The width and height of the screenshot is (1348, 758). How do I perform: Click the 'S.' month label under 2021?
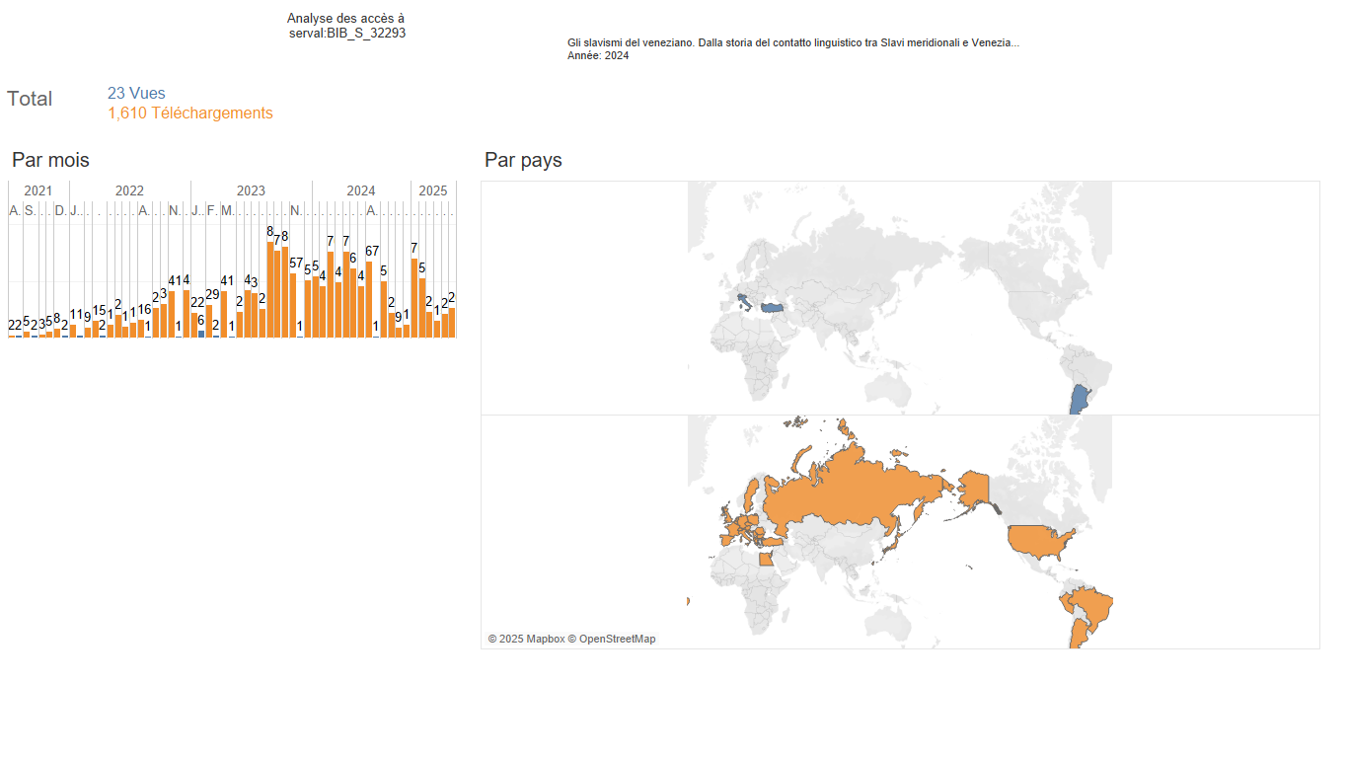(30, 211)
